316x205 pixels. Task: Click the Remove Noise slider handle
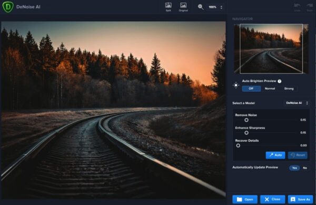tap(246, 120)
